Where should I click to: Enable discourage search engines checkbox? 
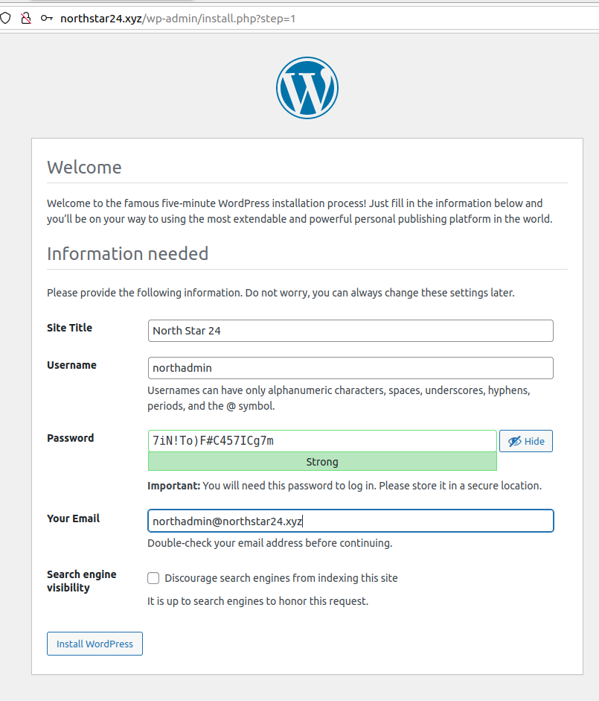(x=153, y=578)
